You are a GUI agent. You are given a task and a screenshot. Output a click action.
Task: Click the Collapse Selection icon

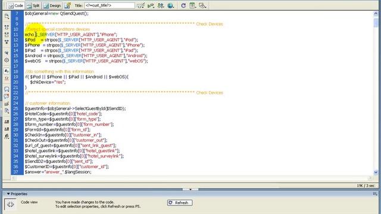tap(7, 34)
